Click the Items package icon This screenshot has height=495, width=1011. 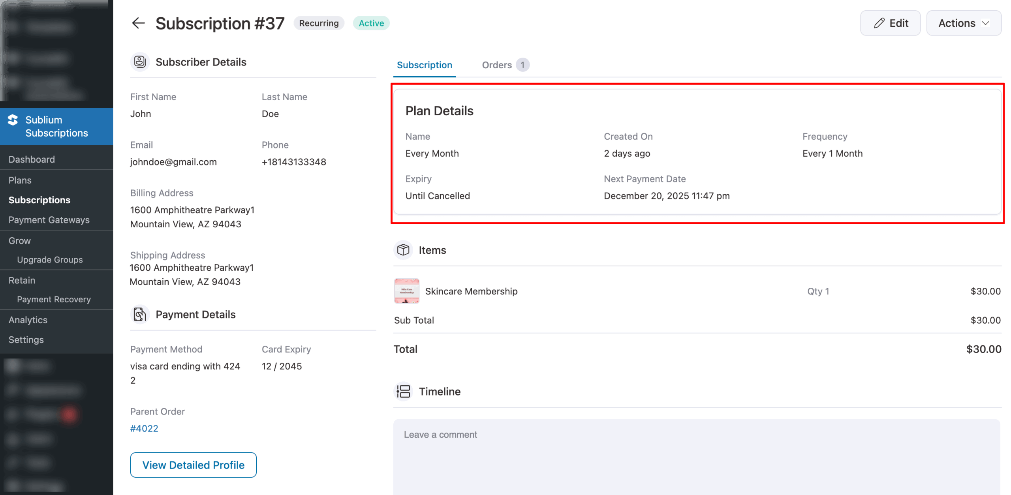[x=403, y=250]
